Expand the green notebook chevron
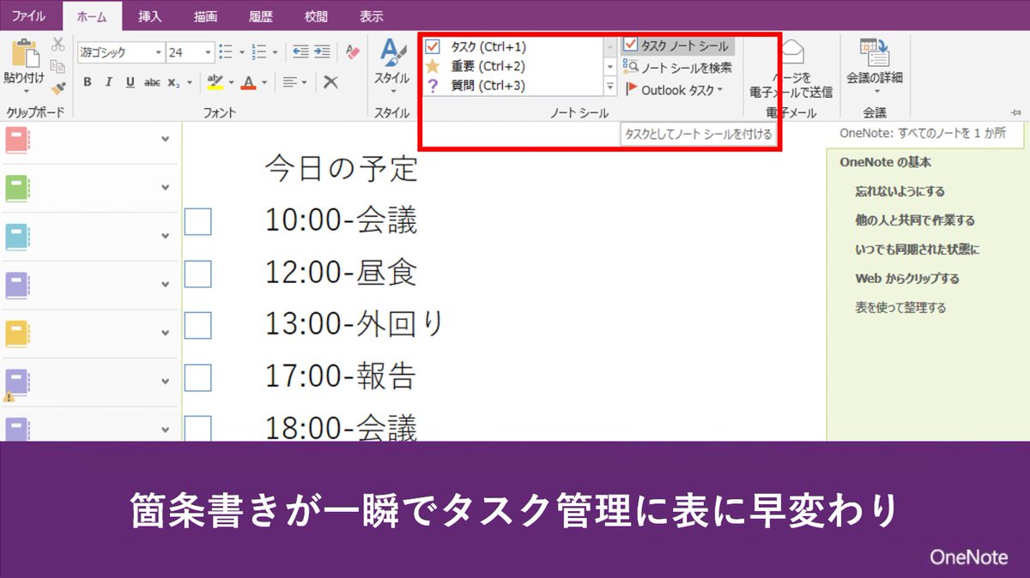 (166, 188)
